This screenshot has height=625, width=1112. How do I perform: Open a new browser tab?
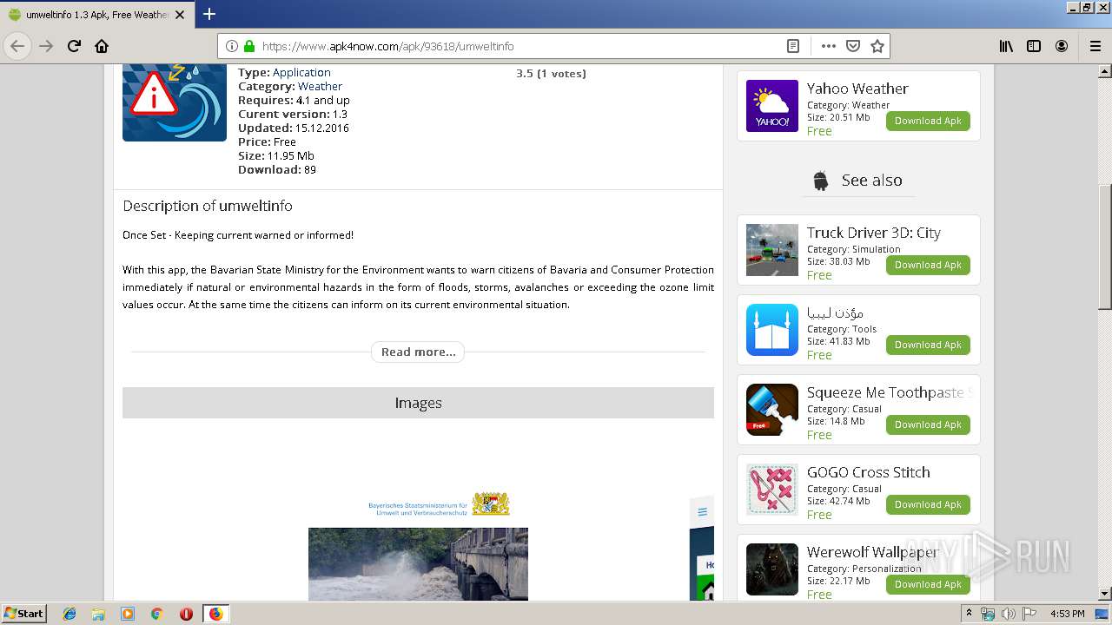pyautogui.click(x=209, y=14)
